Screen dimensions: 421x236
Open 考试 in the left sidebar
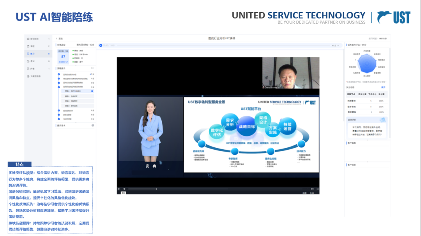click(x=38, y=61)
